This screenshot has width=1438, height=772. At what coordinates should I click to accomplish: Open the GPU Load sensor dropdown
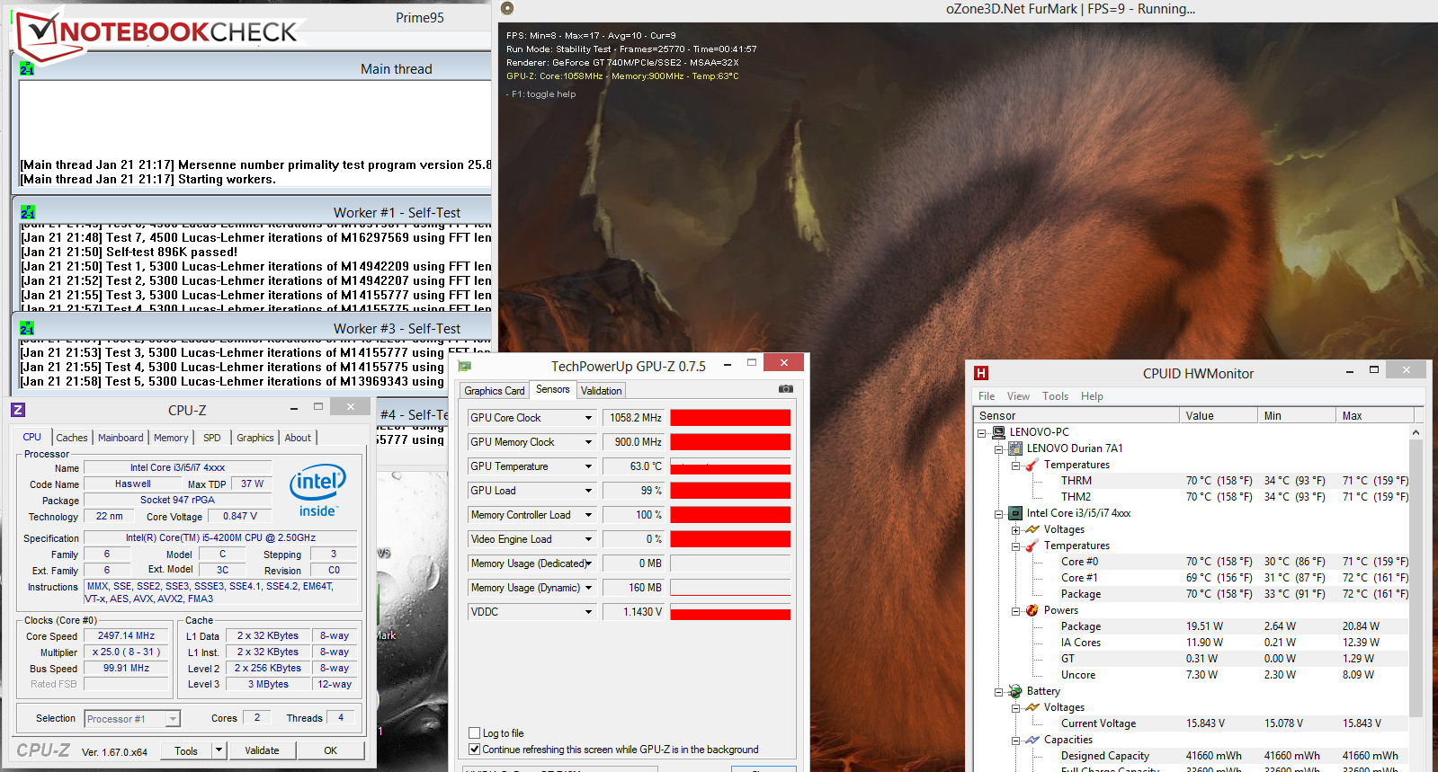pyautogui.click(x=589, y=490)
